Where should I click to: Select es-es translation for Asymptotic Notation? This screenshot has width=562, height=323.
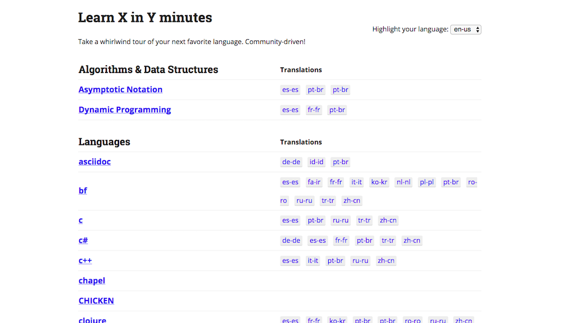click(290, 90)
